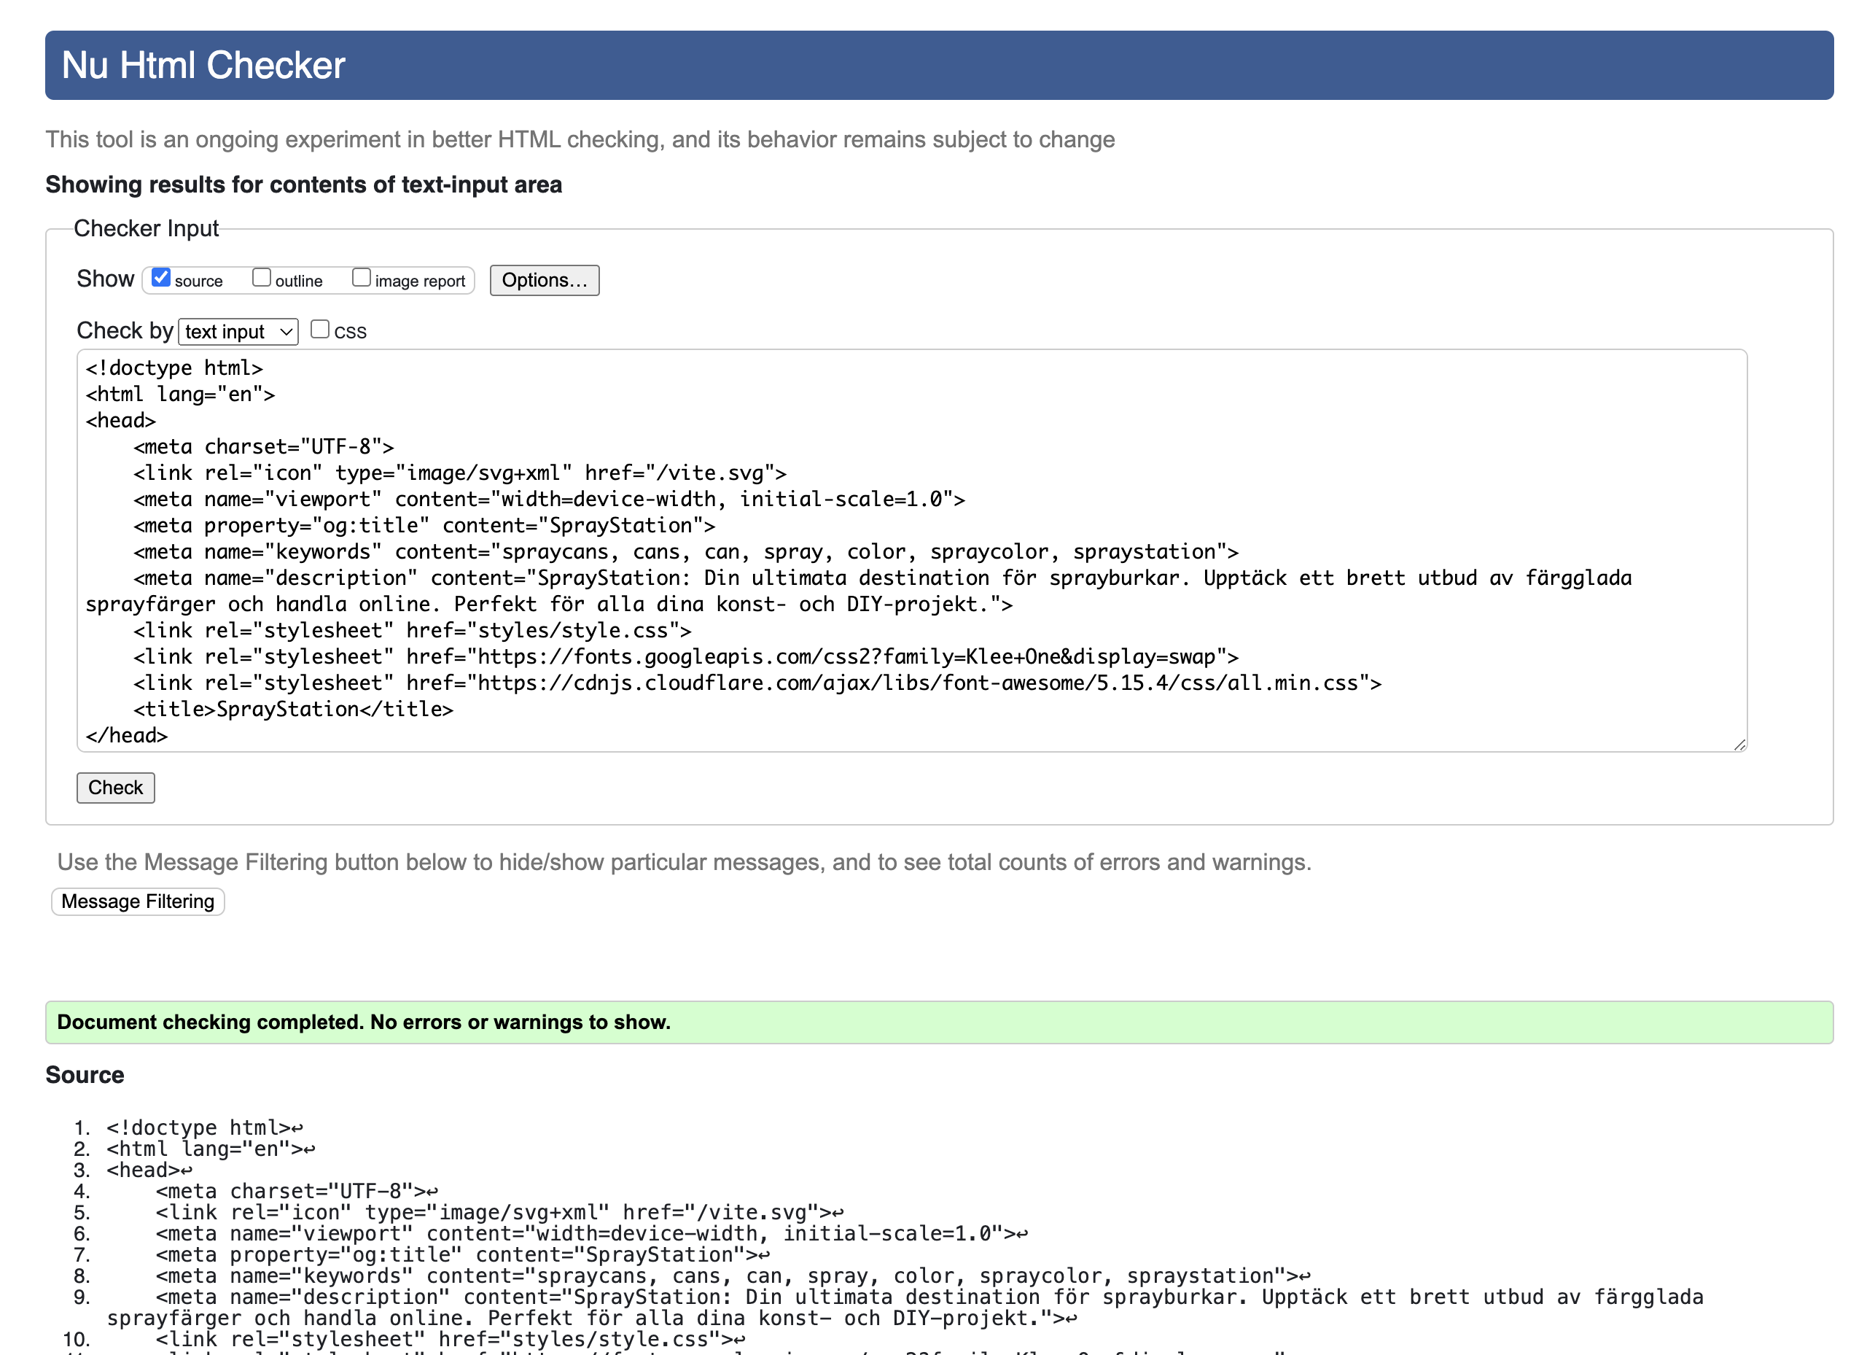
Task: Click the Source heading
Action: [85, 1074]
